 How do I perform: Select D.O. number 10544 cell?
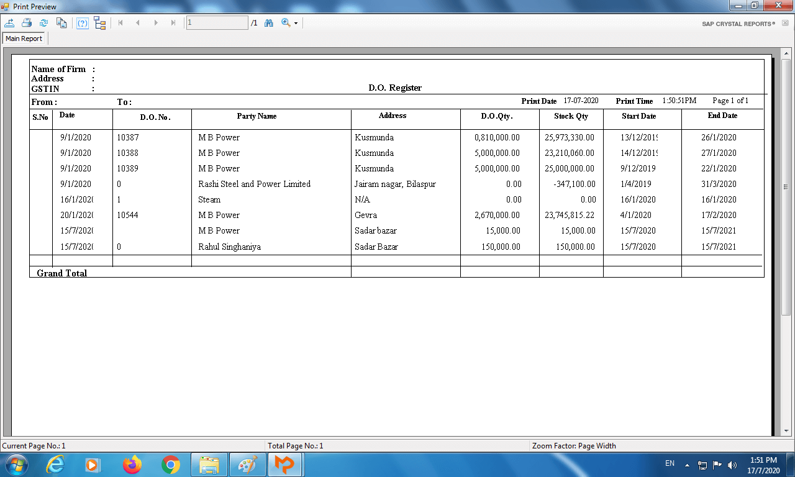[128, 215]
